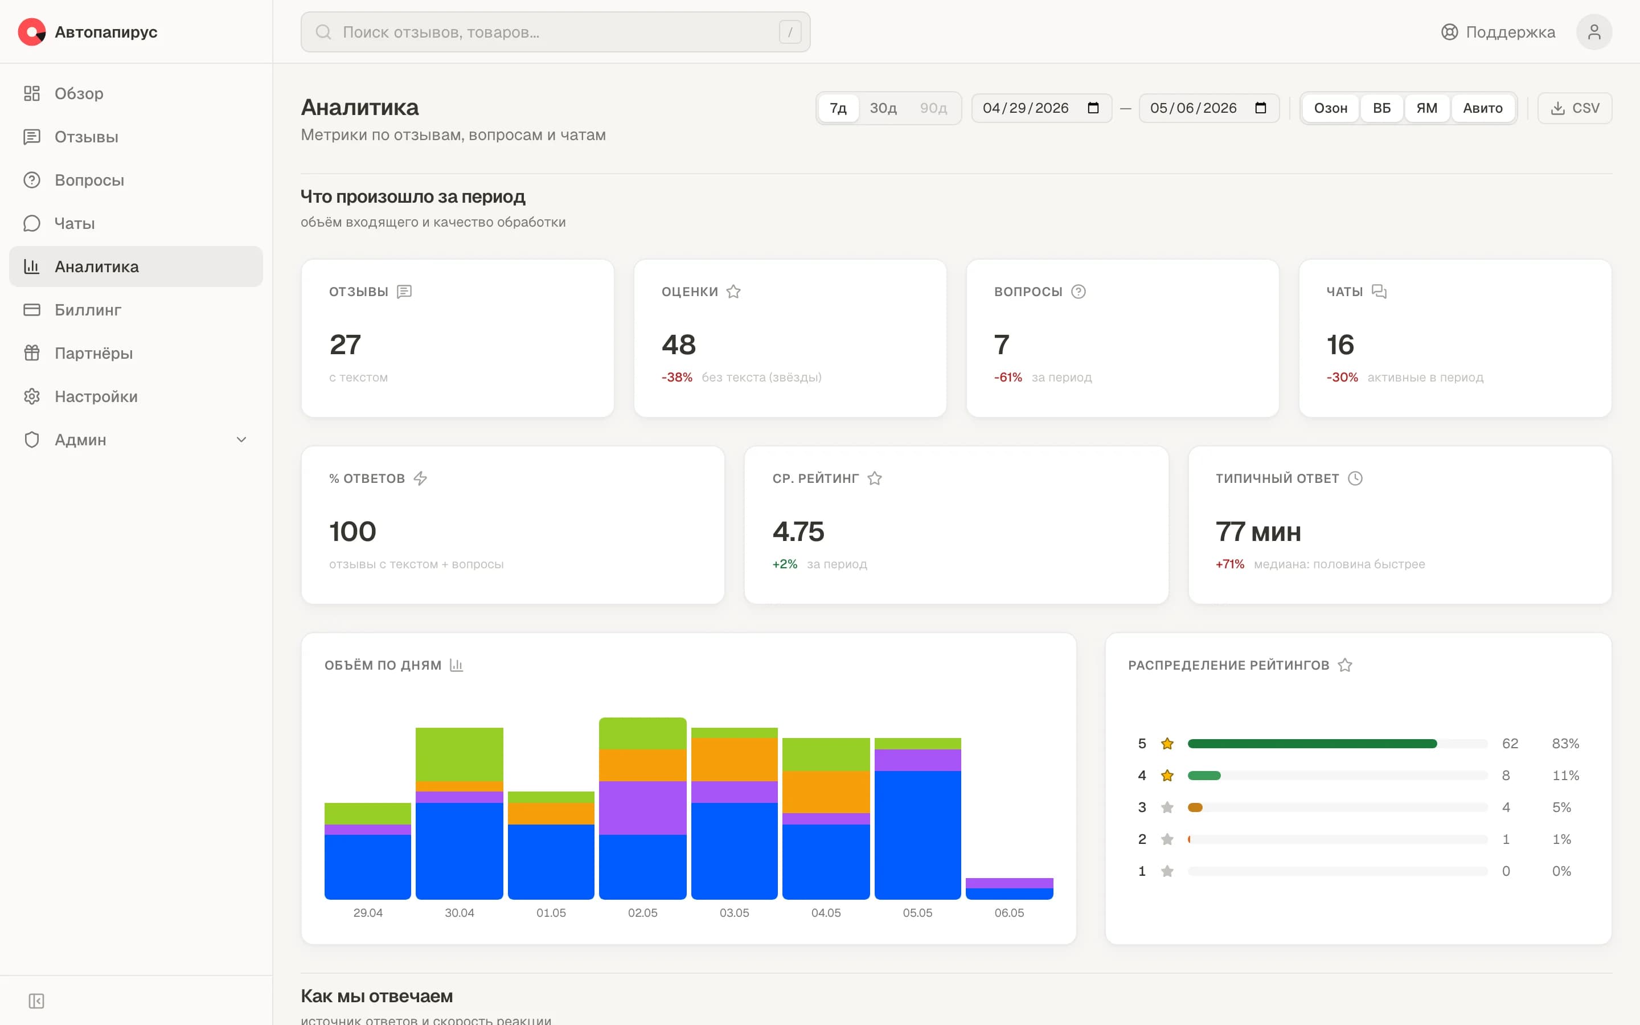
Task: Export data with the CSV button
Action: 1575,108
